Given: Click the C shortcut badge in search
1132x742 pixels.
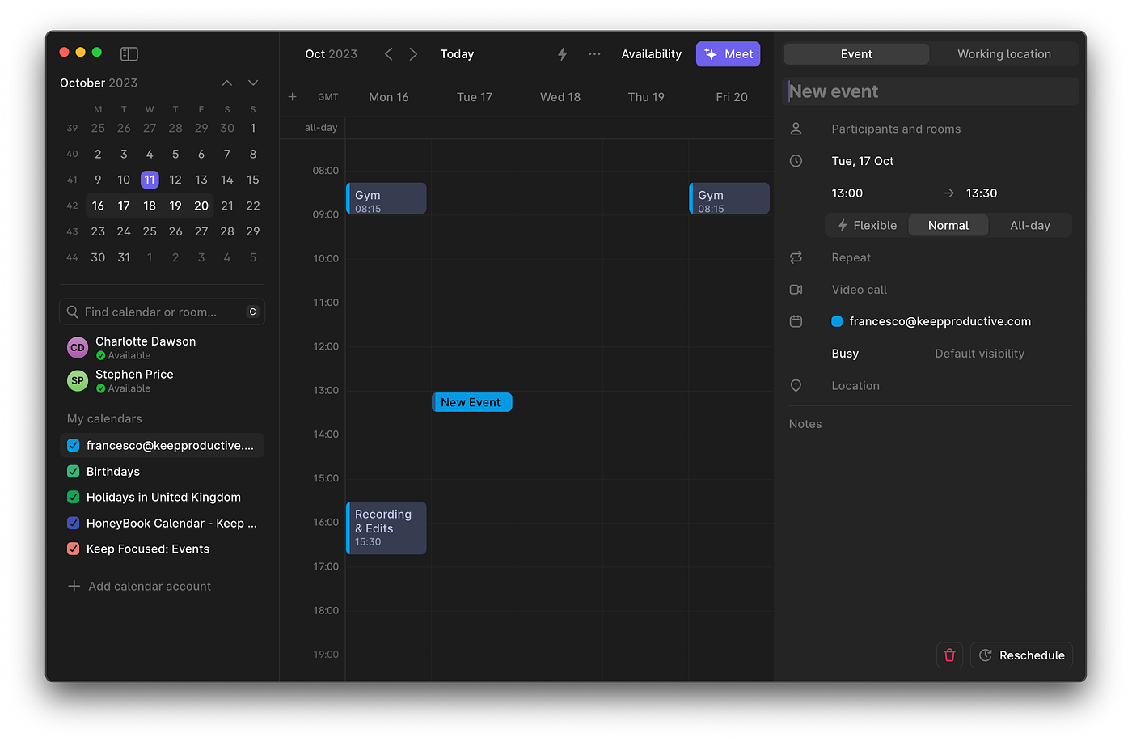Looking at the screenshot, I should pyautogui.click(x=252, y=312).
